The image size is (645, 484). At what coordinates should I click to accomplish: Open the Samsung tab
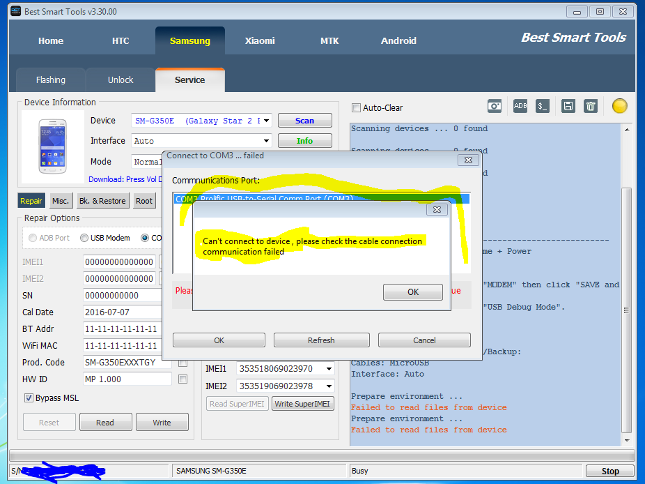coord(190,40)
